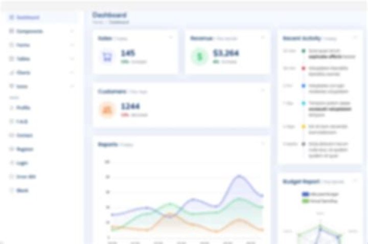
Task: Click the Customers card people icon
Action: pyautogui.click(x=107, y=109)
